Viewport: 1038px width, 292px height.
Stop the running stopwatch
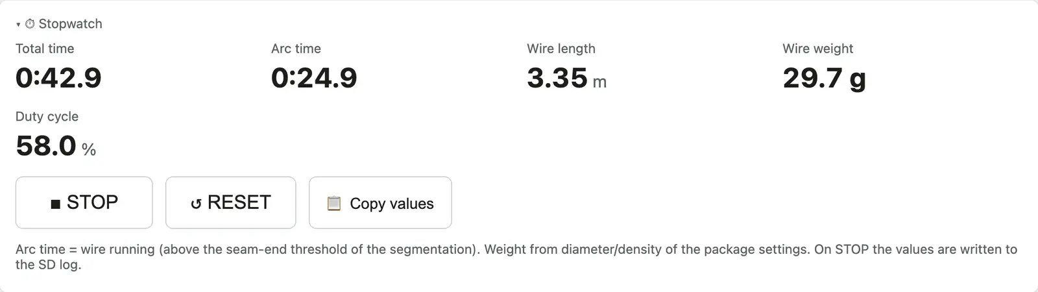point(84,202)
